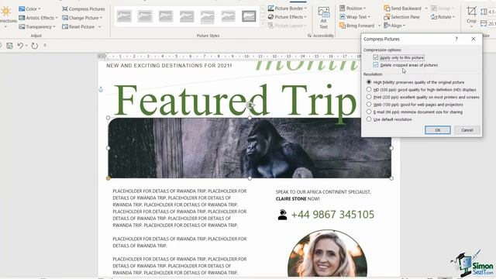The height and width of the screenshot is (279, 496).
Task: Open the Position dropdown
Action: [x=353, y=9]
